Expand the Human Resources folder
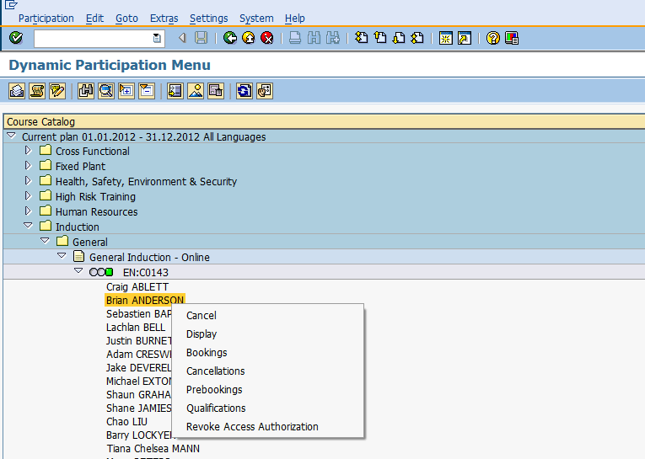The height and width of the screenshot is (459, 645). click(28, 211)
